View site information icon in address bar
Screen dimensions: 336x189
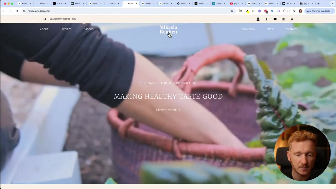24,11
